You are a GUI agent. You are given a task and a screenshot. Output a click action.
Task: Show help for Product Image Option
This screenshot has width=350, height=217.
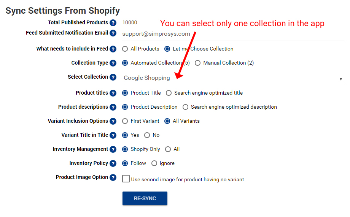tap(113, 177)
